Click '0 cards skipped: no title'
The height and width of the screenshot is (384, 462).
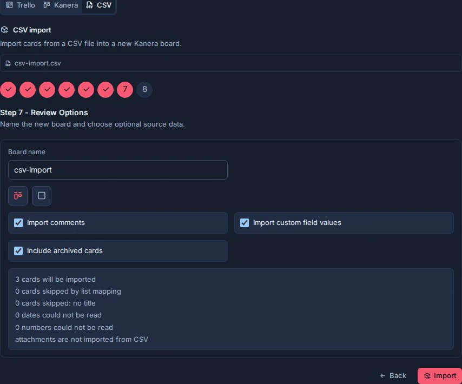[55, 303]
